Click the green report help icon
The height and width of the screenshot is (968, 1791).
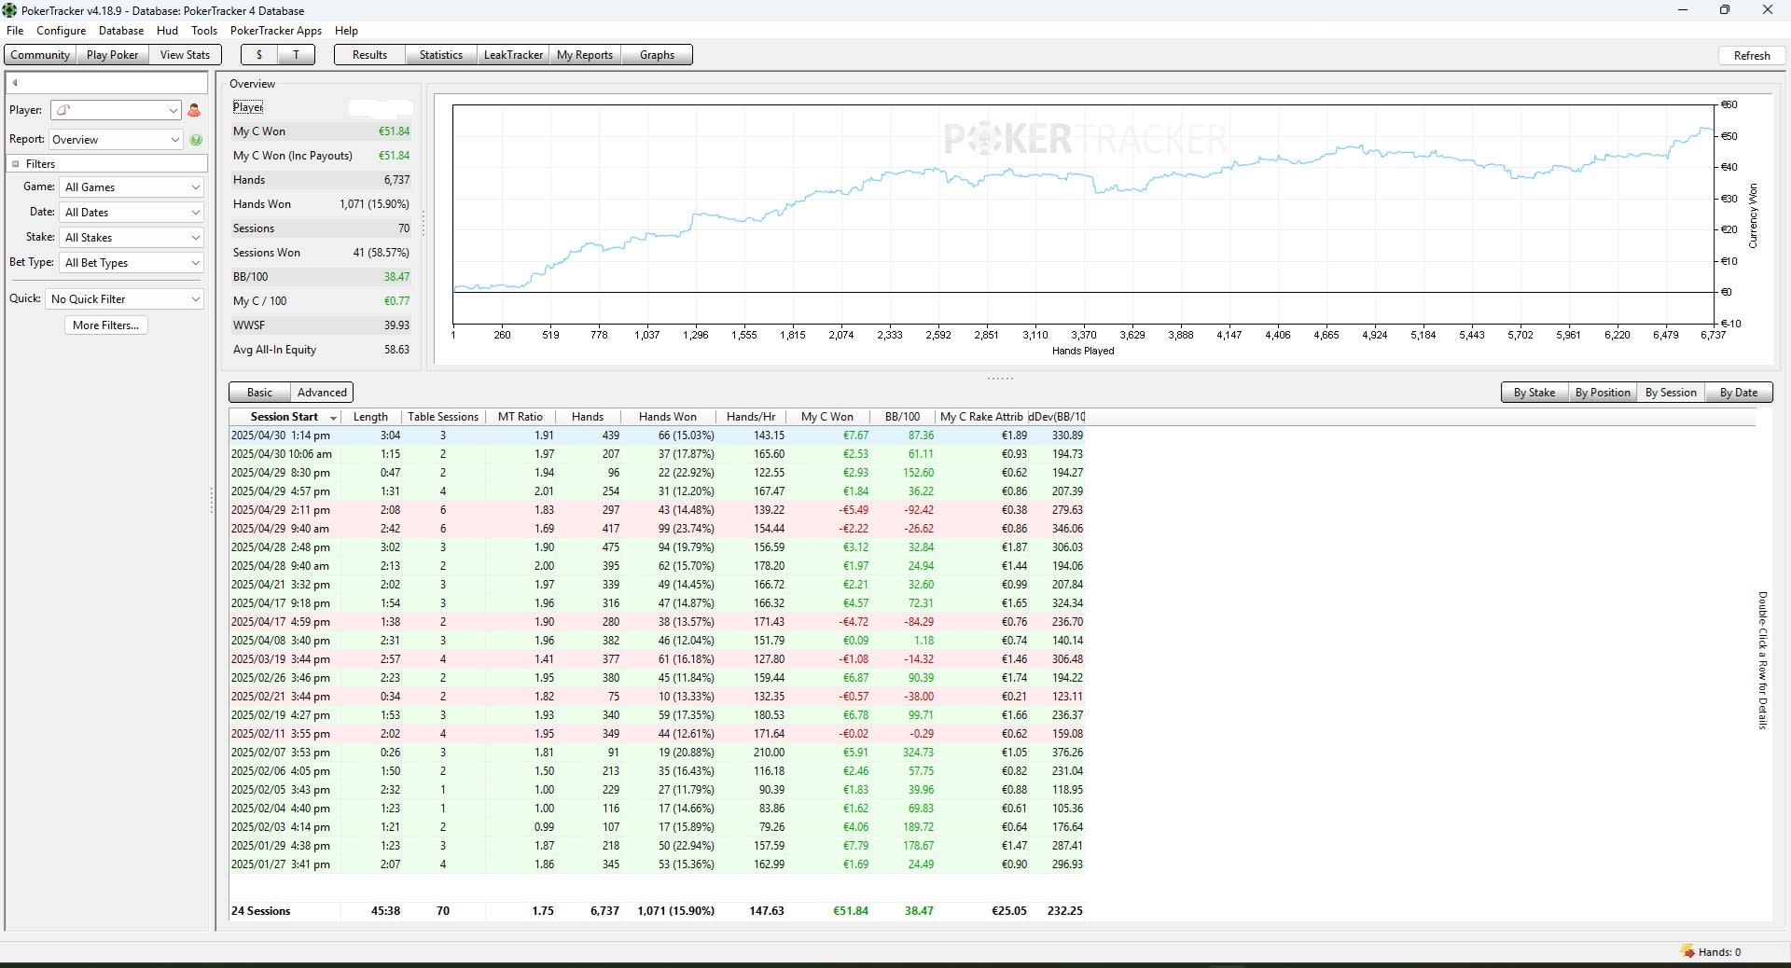coord(196,140)
